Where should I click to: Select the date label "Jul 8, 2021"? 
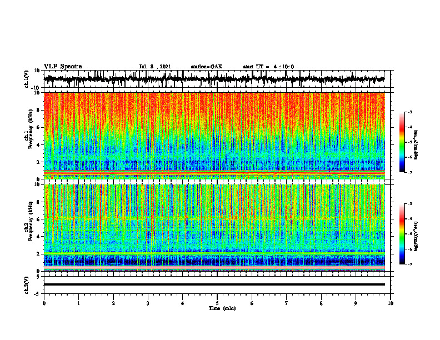click(155, 67)
